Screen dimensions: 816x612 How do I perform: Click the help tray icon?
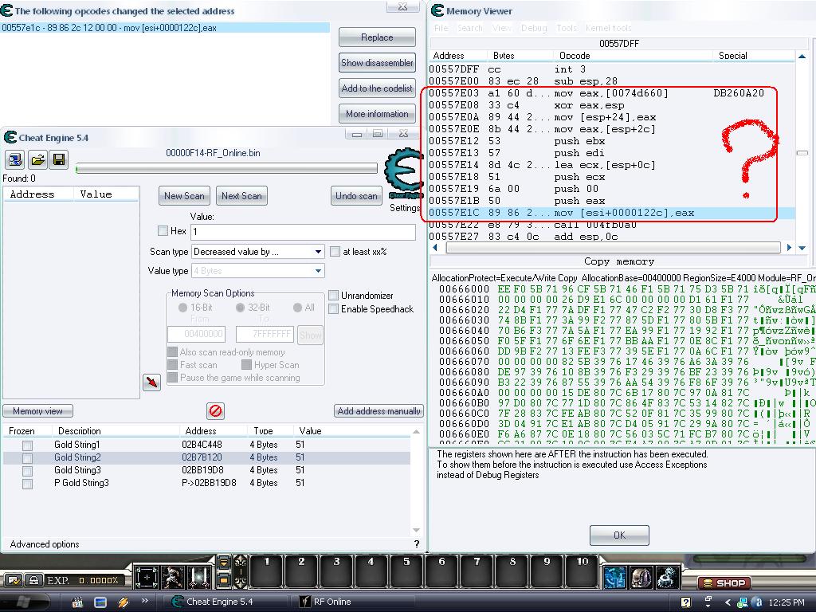tap(686, 602)
